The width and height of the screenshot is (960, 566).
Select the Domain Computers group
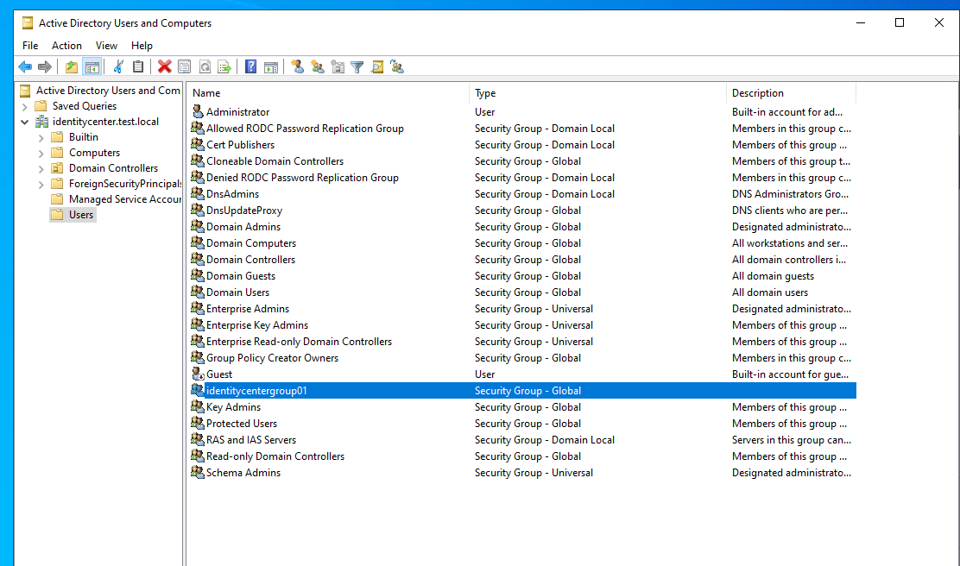tap(251, 243)
